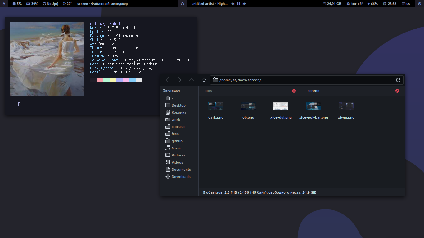Click the CPU 5% indicator
Screen dimensions: 424x238
[17, 4]
